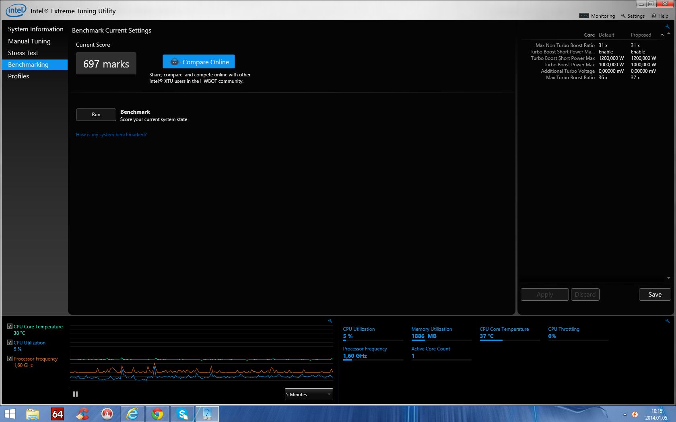676x422 pixels.
Task: Click the default 36 x Max Turbo Boost Ratio value
Action: 603,78
